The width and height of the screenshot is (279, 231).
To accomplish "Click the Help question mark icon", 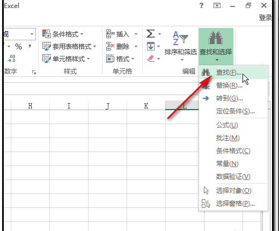I will tap(201, 5).
